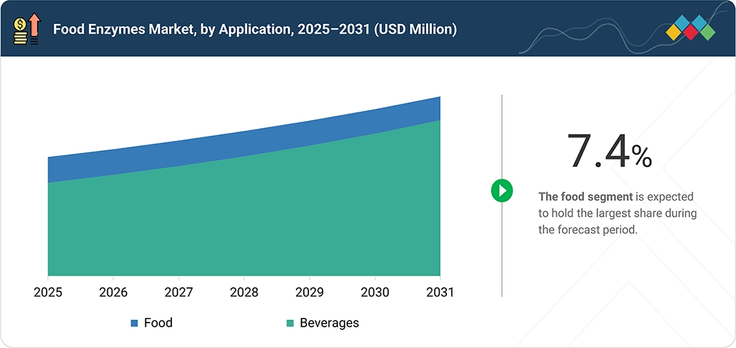Click the Food Enzymes Market chart title
736x348 pixels.
pyautogui.click(x=255, y=29)
